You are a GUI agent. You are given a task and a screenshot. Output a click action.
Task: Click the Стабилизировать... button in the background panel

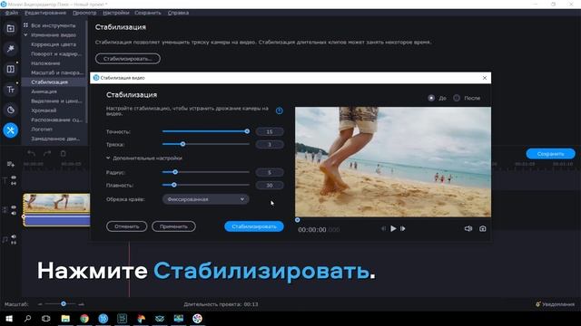[128, 58]
